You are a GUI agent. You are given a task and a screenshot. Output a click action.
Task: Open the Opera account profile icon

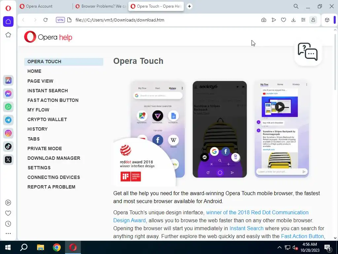[313, 20]
